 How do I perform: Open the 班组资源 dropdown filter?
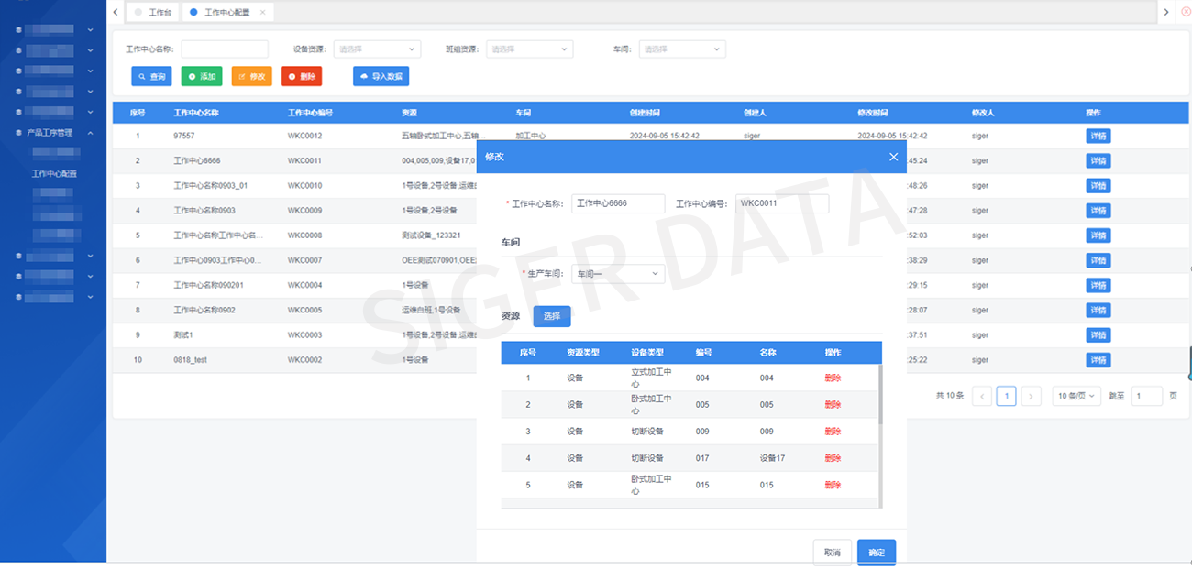[530, 49]
